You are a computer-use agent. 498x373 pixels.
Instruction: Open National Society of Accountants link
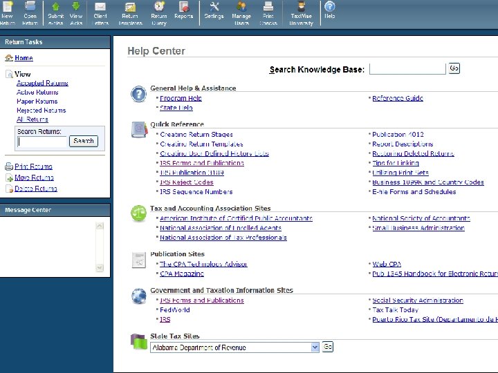(x=421, y=218)
